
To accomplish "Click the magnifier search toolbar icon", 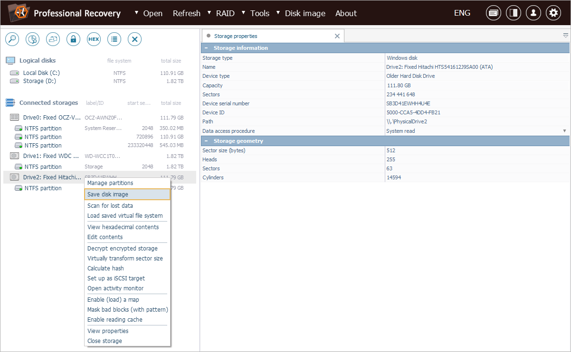I will tap(12, 39).
